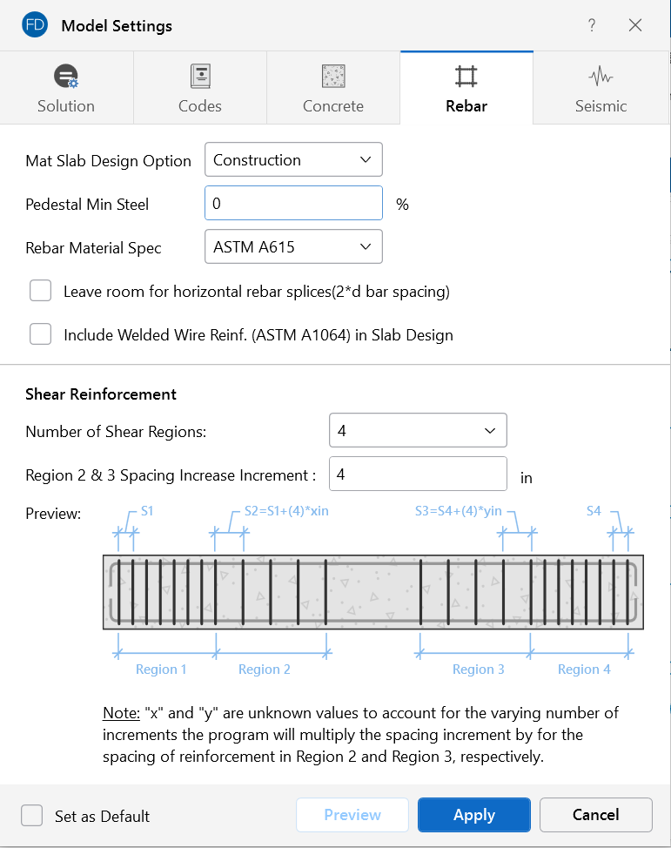671x848 pixels.
Task: Click the Codes book icon
Action: (200, 77)
